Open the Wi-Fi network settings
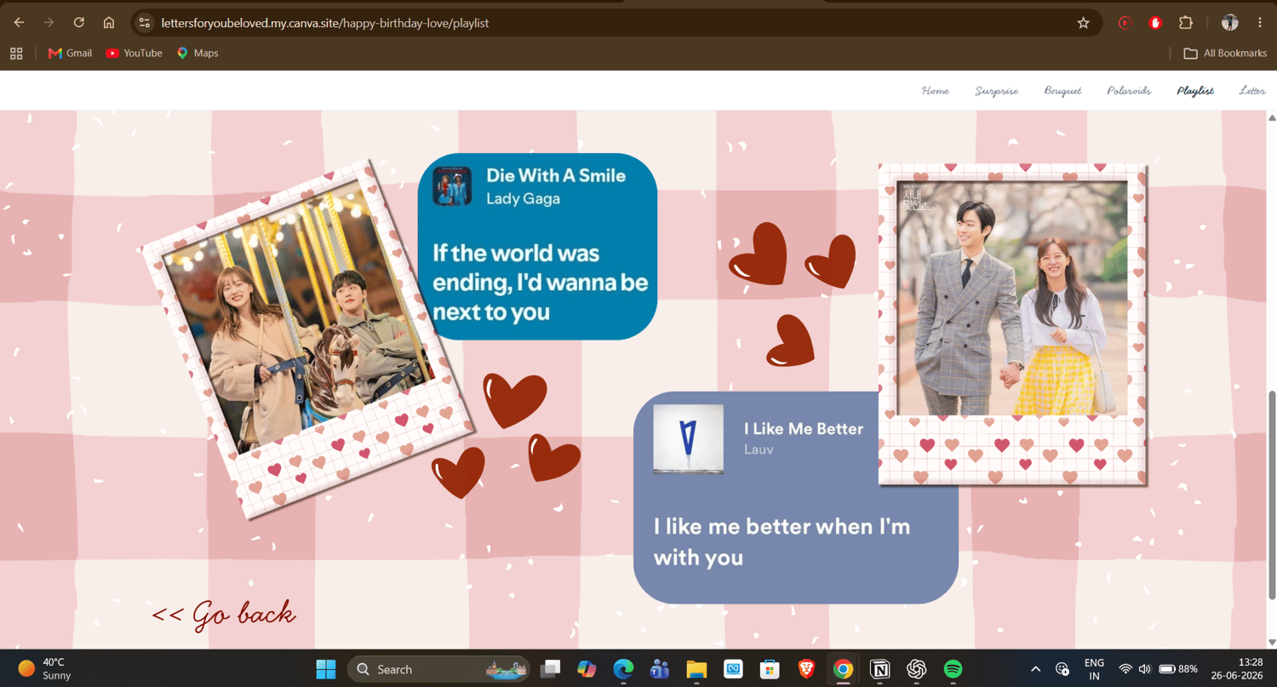1277x687 pixels. (x=1125, y=669)
